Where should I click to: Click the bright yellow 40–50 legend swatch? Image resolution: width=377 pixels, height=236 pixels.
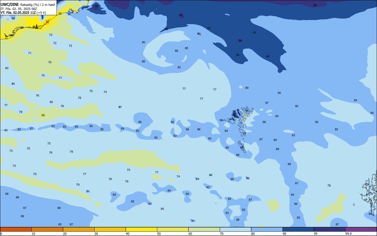(141, 229)
